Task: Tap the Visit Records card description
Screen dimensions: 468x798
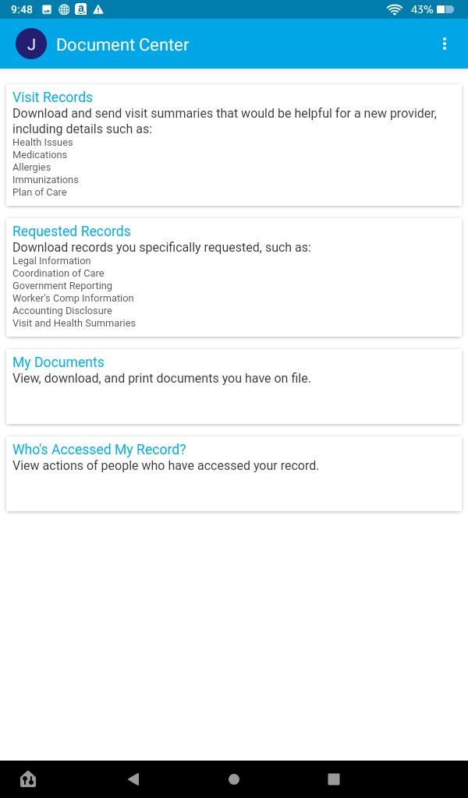Action: tap(225, 121)
